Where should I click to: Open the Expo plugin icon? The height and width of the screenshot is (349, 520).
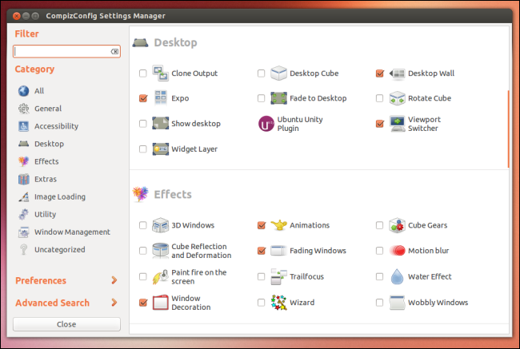coord(161,98)
